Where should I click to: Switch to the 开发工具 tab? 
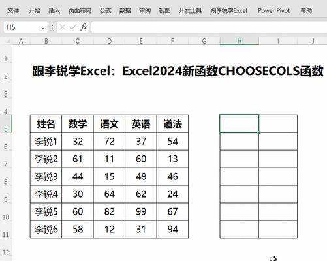pos(190,10)
